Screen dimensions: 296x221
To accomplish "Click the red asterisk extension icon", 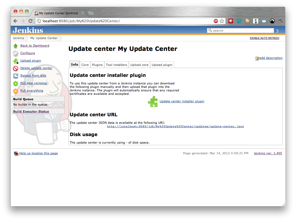I will point(231,21).
